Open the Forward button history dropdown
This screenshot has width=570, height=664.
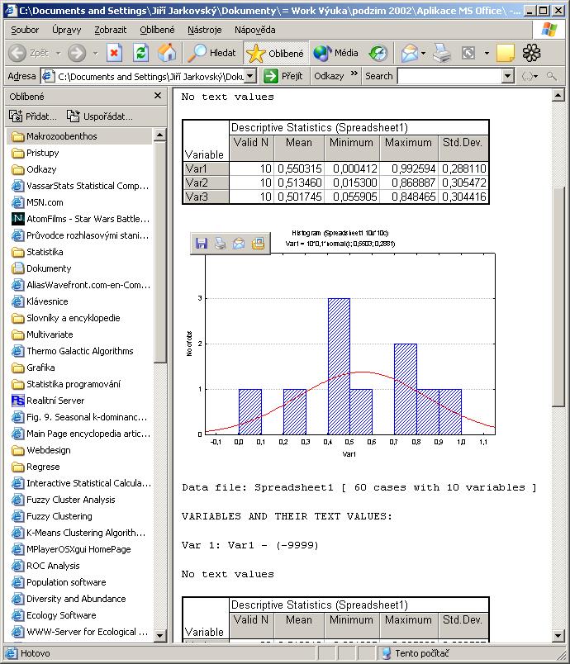[x=95, y=54]
